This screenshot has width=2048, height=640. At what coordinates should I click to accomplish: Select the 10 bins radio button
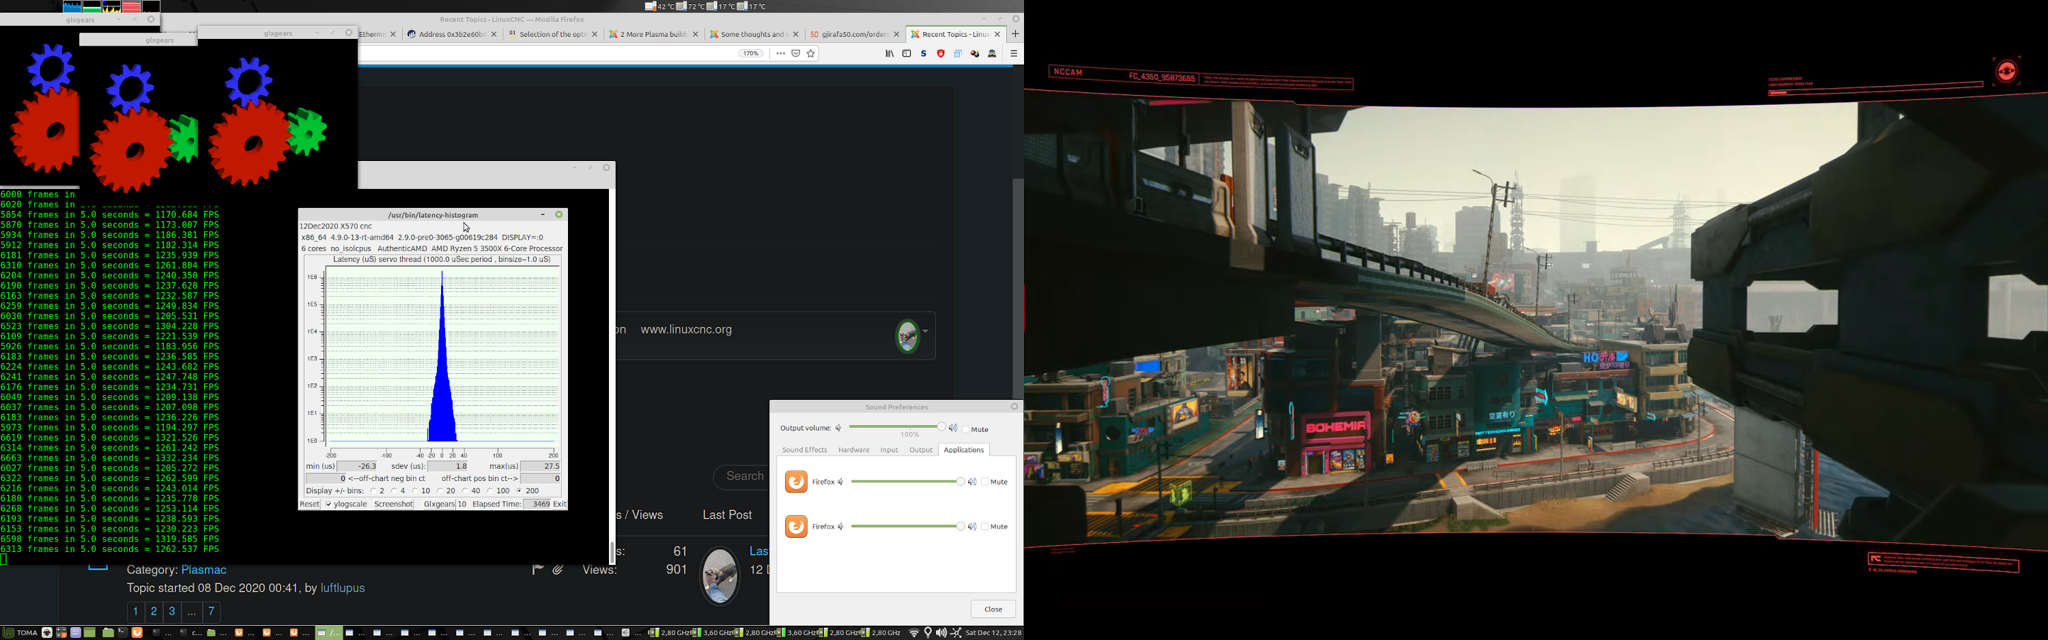[416, 491]
